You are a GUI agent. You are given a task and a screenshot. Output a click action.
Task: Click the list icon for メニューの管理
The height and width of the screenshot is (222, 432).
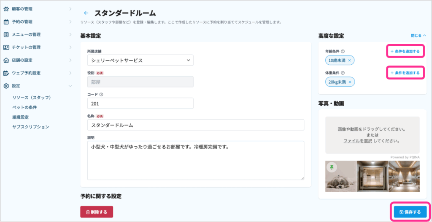(6, 34)
